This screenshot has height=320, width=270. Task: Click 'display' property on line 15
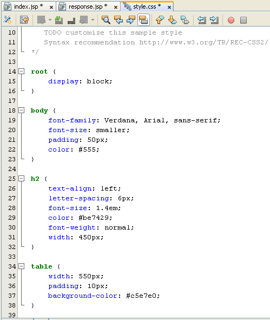pos(63,82)
